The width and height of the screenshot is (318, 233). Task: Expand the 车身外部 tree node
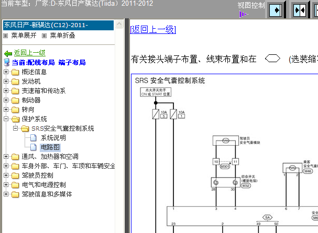pyautogui.click(x=6, y=166)
